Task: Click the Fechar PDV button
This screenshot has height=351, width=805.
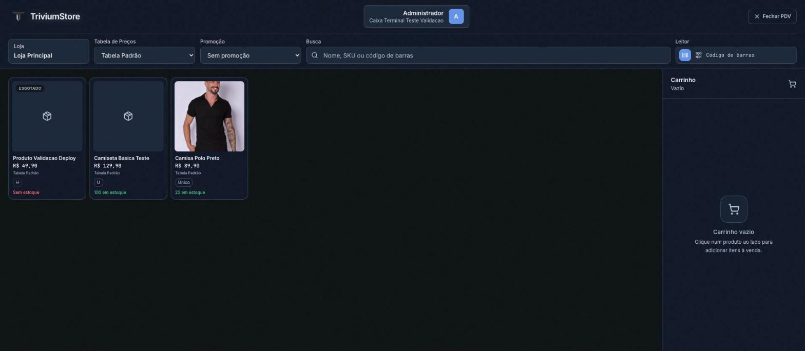Action: [x=772, y=16]
